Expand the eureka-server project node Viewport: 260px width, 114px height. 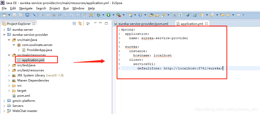click(x=4, y=30)
